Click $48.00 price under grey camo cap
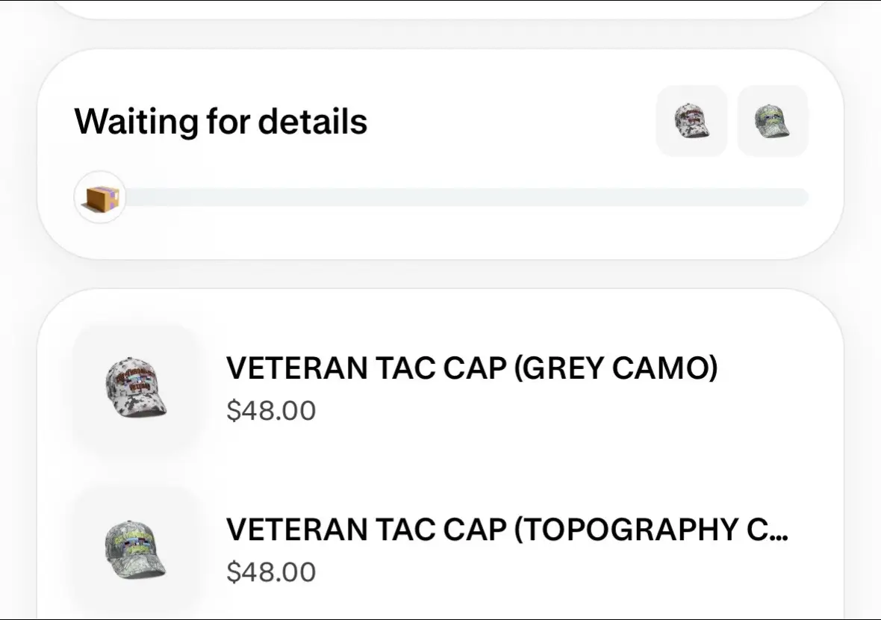The height and width of the screenshot is (620, 881). [x=271, y=410]
